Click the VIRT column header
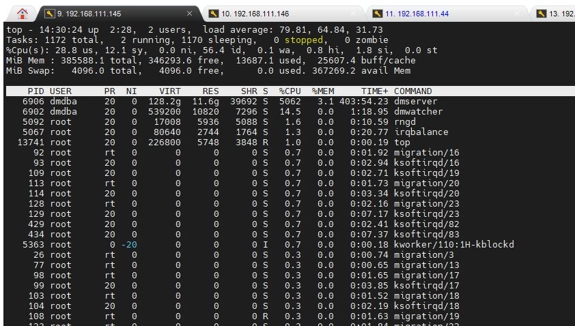 [x=170, y=91]
